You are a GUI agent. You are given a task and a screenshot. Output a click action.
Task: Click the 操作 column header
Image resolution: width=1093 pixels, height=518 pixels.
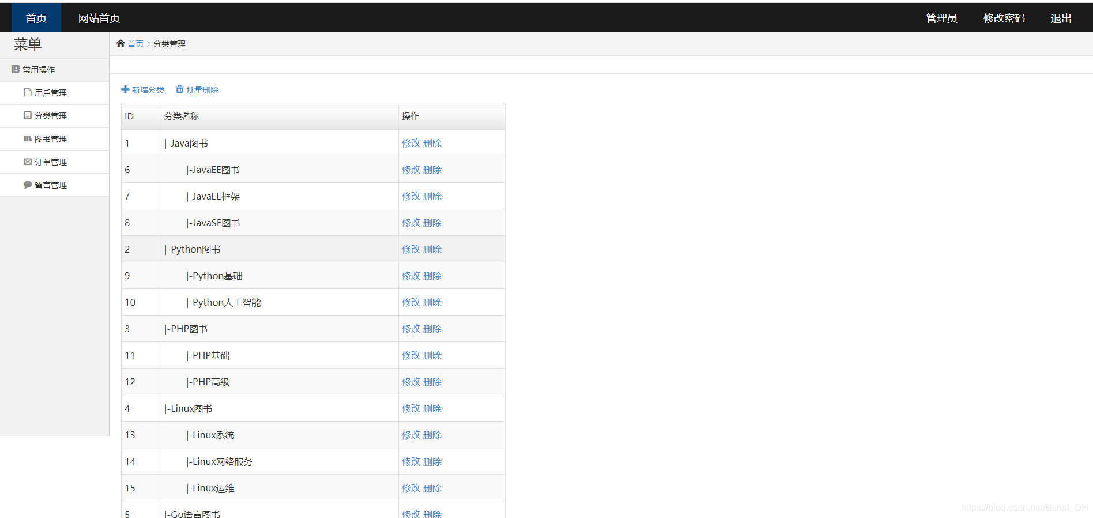[x=452, y=117]
